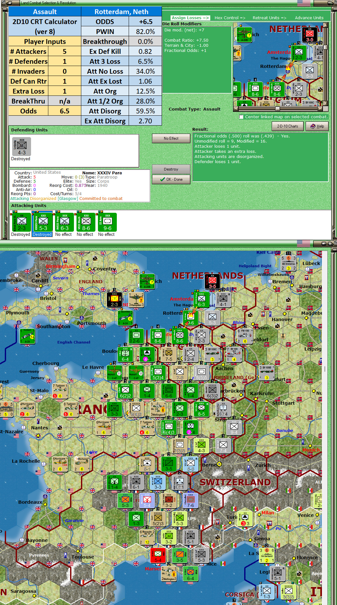Click the red 5-4 counter near Marseille

click(x=158, y=555)
